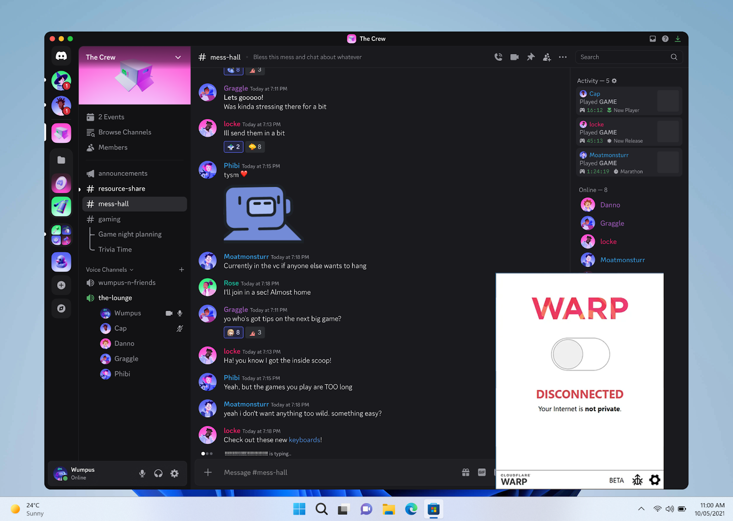
Task: Open Cloudflare WARP settings gear
Action: click(655, 480)
